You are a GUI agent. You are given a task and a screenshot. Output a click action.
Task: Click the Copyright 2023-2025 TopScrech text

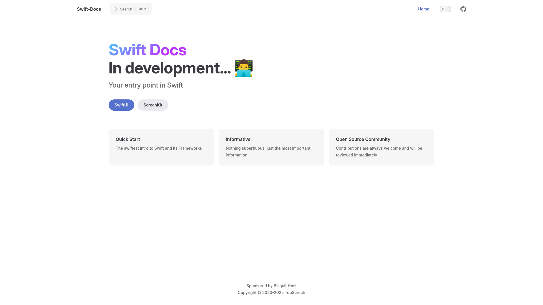[x=271, y=293]
